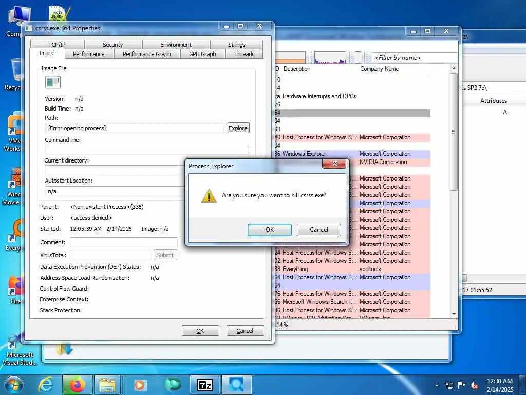The width and height of the screenshot is (526, 395).
Task: Click OK in csrss.exe Properties window
Action: pyautogui.click(x=200, y=331)
